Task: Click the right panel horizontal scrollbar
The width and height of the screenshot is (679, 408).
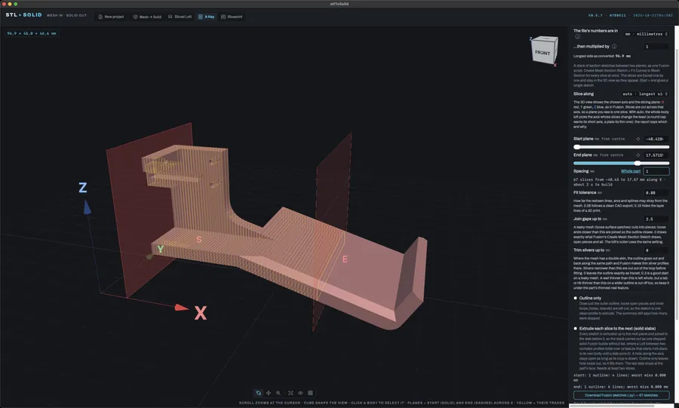Action: 611,406
